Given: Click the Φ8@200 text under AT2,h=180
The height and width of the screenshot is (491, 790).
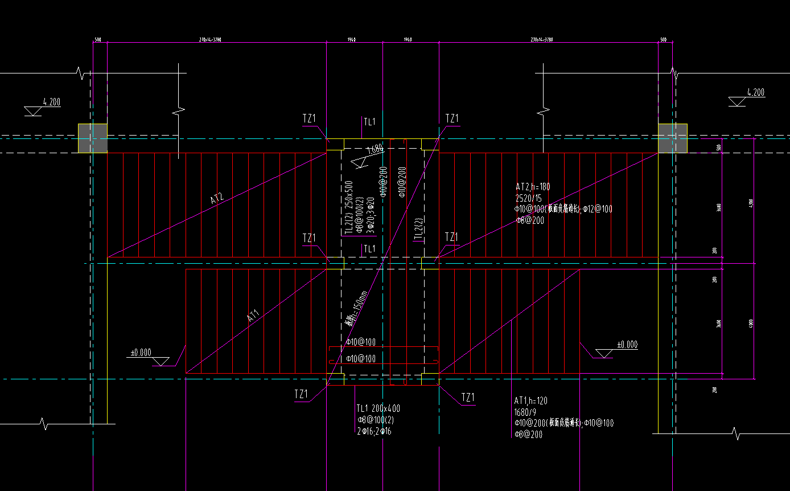Looking at the screenshot, I should click(530, 220).
